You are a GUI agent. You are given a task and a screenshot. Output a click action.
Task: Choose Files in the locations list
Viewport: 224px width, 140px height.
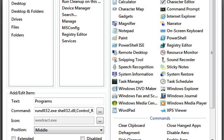tap(15, 27)
